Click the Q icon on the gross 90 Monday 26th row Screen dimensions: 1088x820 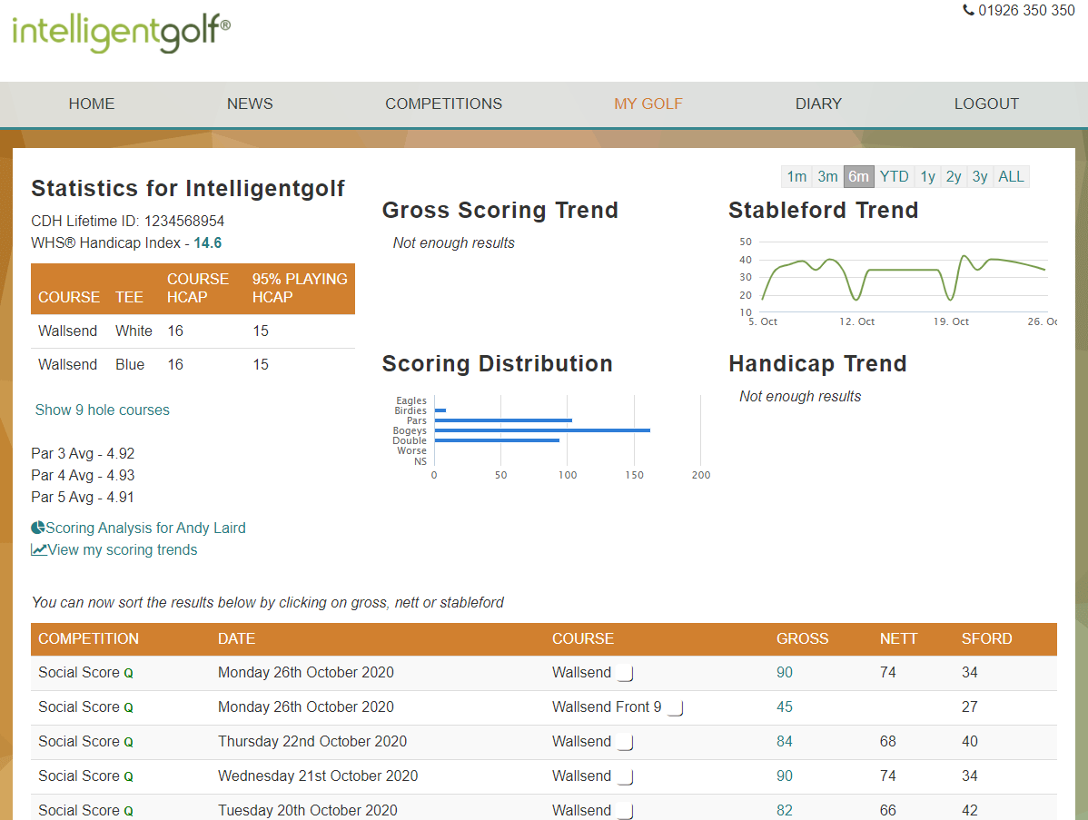point(128,674)
